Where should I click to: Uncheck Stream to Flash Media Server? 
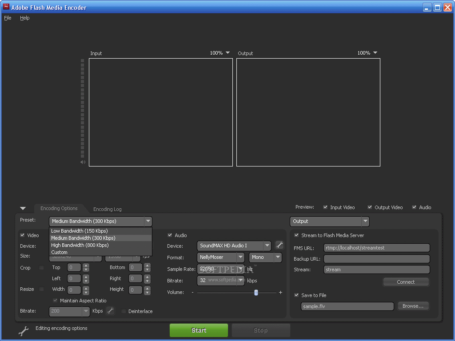click(x=297, y=235)
